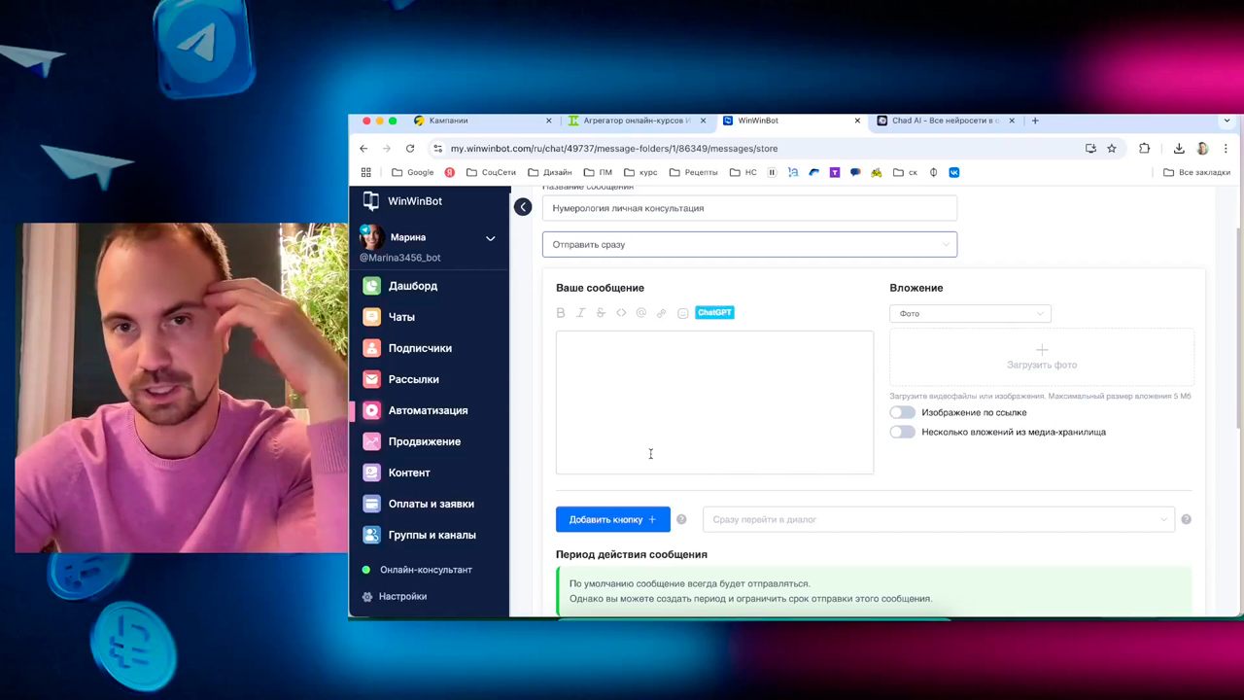The width and height of the screenshot is (1244, 700).
Task: Toggle Несколько вложений из медиа-хранилища switch
Action: click(x=902, y=432)
